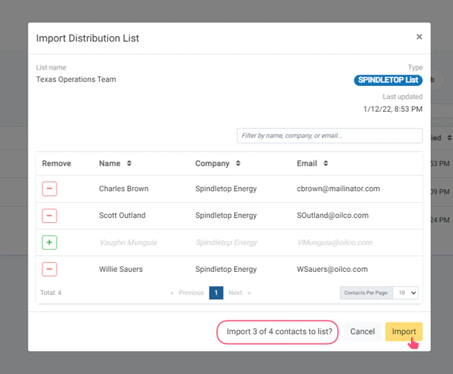Go to page 1 of contacts

pyautogui.click(x=216, y=292)
